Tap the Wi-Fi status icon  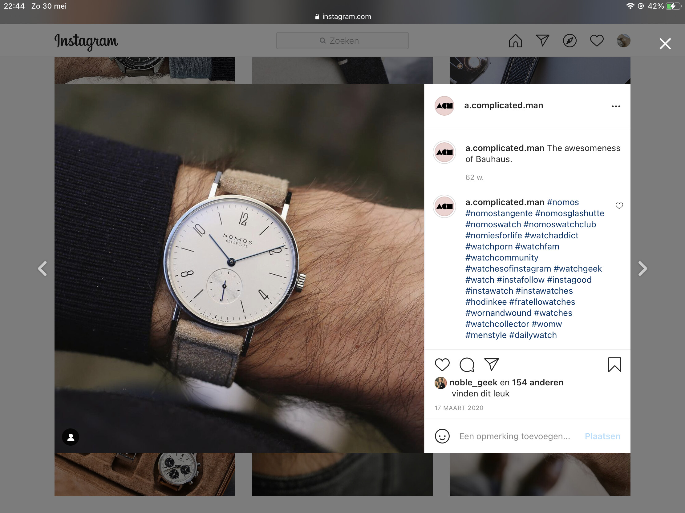(x=630, y=6)
